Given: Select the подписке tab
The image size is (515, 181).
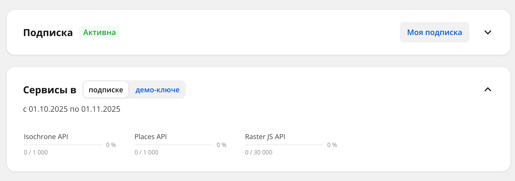Looking at the screenshot, I should pyautogui.click(x=106, y=90).
